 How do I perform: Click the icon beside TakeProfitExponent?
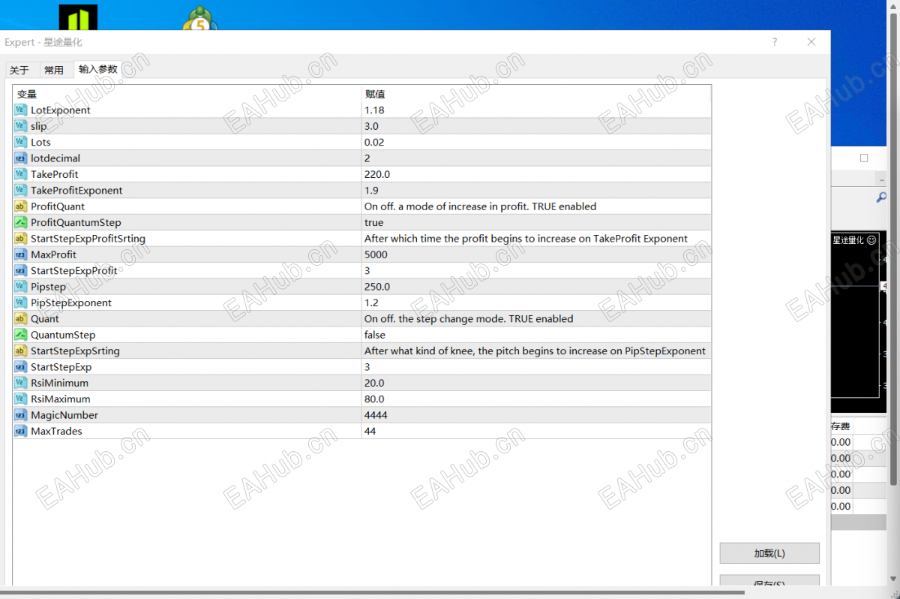tap(21, 191)
